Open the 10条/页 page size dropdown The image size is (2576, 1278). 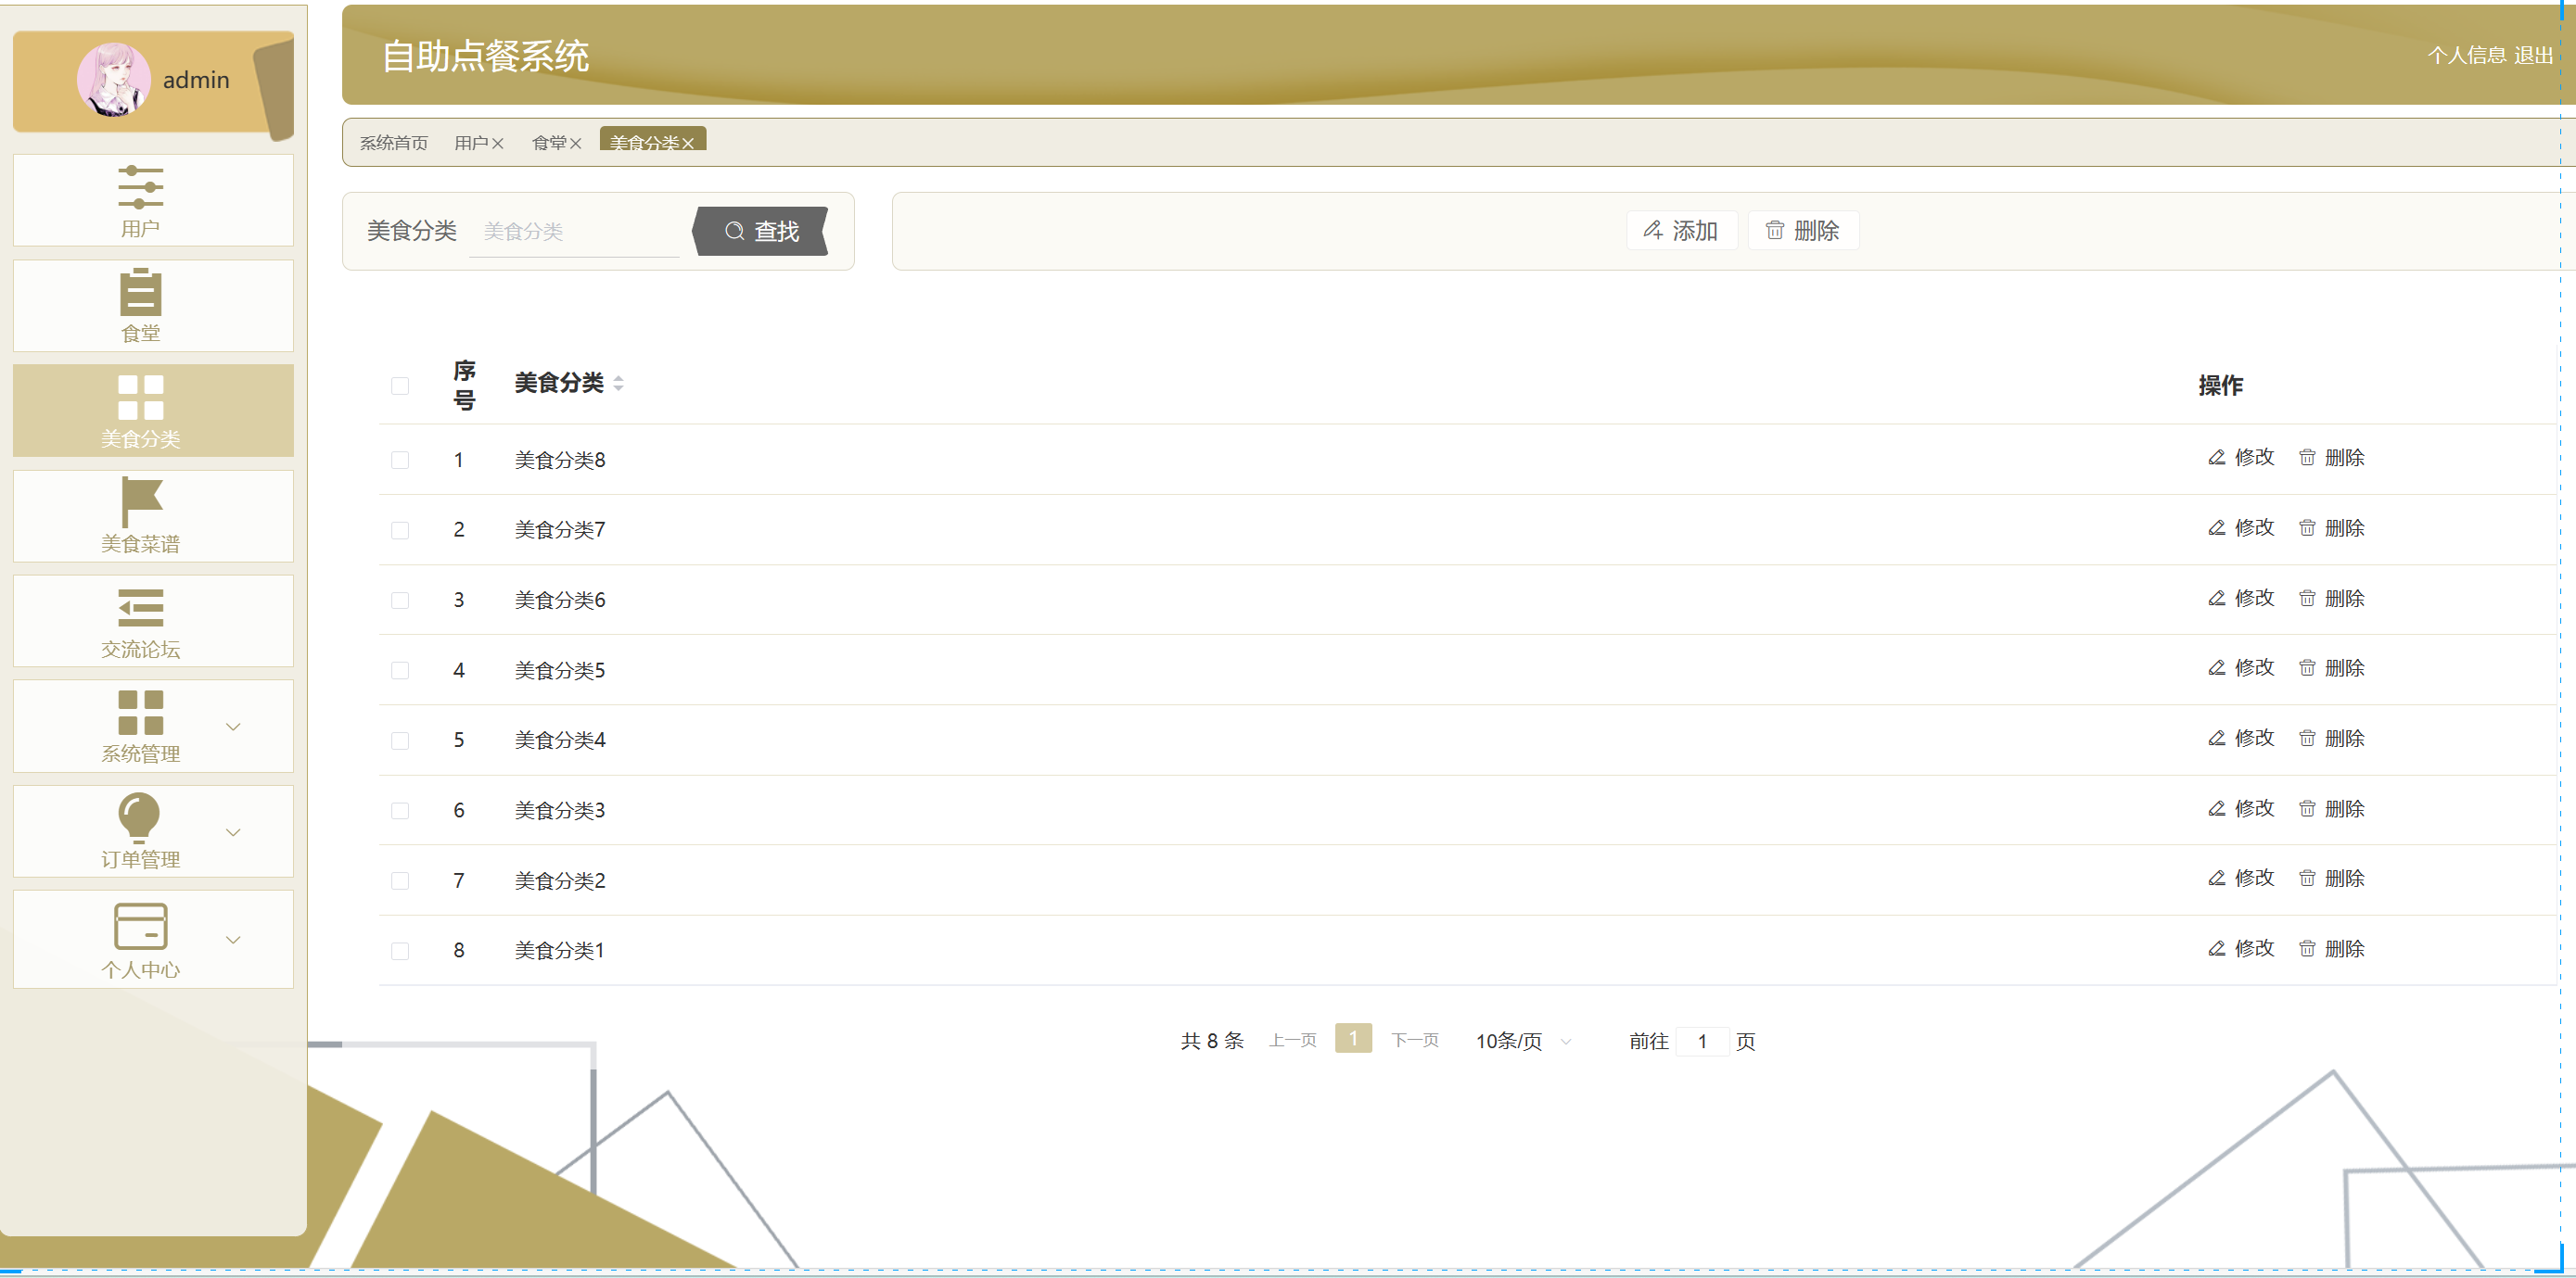tap(1522, 1041)
